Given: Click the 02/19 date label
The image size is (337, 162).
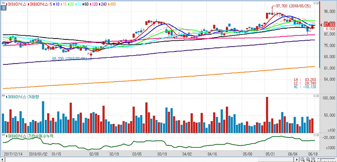Looking at the screenshot, I should click(114, 154).
